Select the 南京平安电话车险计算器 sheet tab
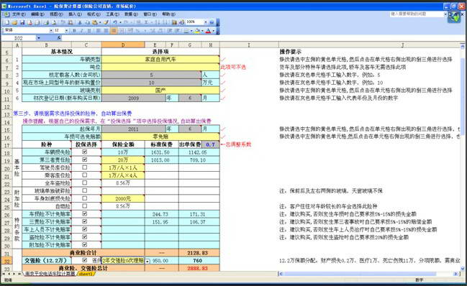 click(x=50, y=274)
